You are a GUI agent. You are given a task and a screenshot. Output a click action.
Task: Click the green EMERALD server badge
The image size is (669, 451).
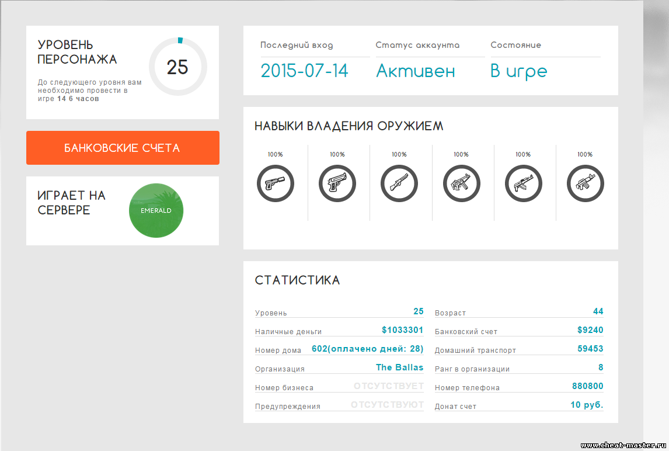click(x=156, y=211)
